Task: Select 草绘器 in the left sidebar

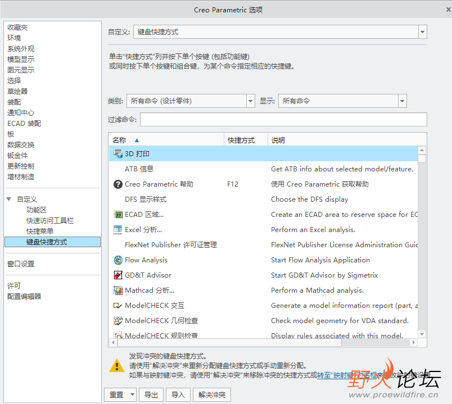Action: 17,92
